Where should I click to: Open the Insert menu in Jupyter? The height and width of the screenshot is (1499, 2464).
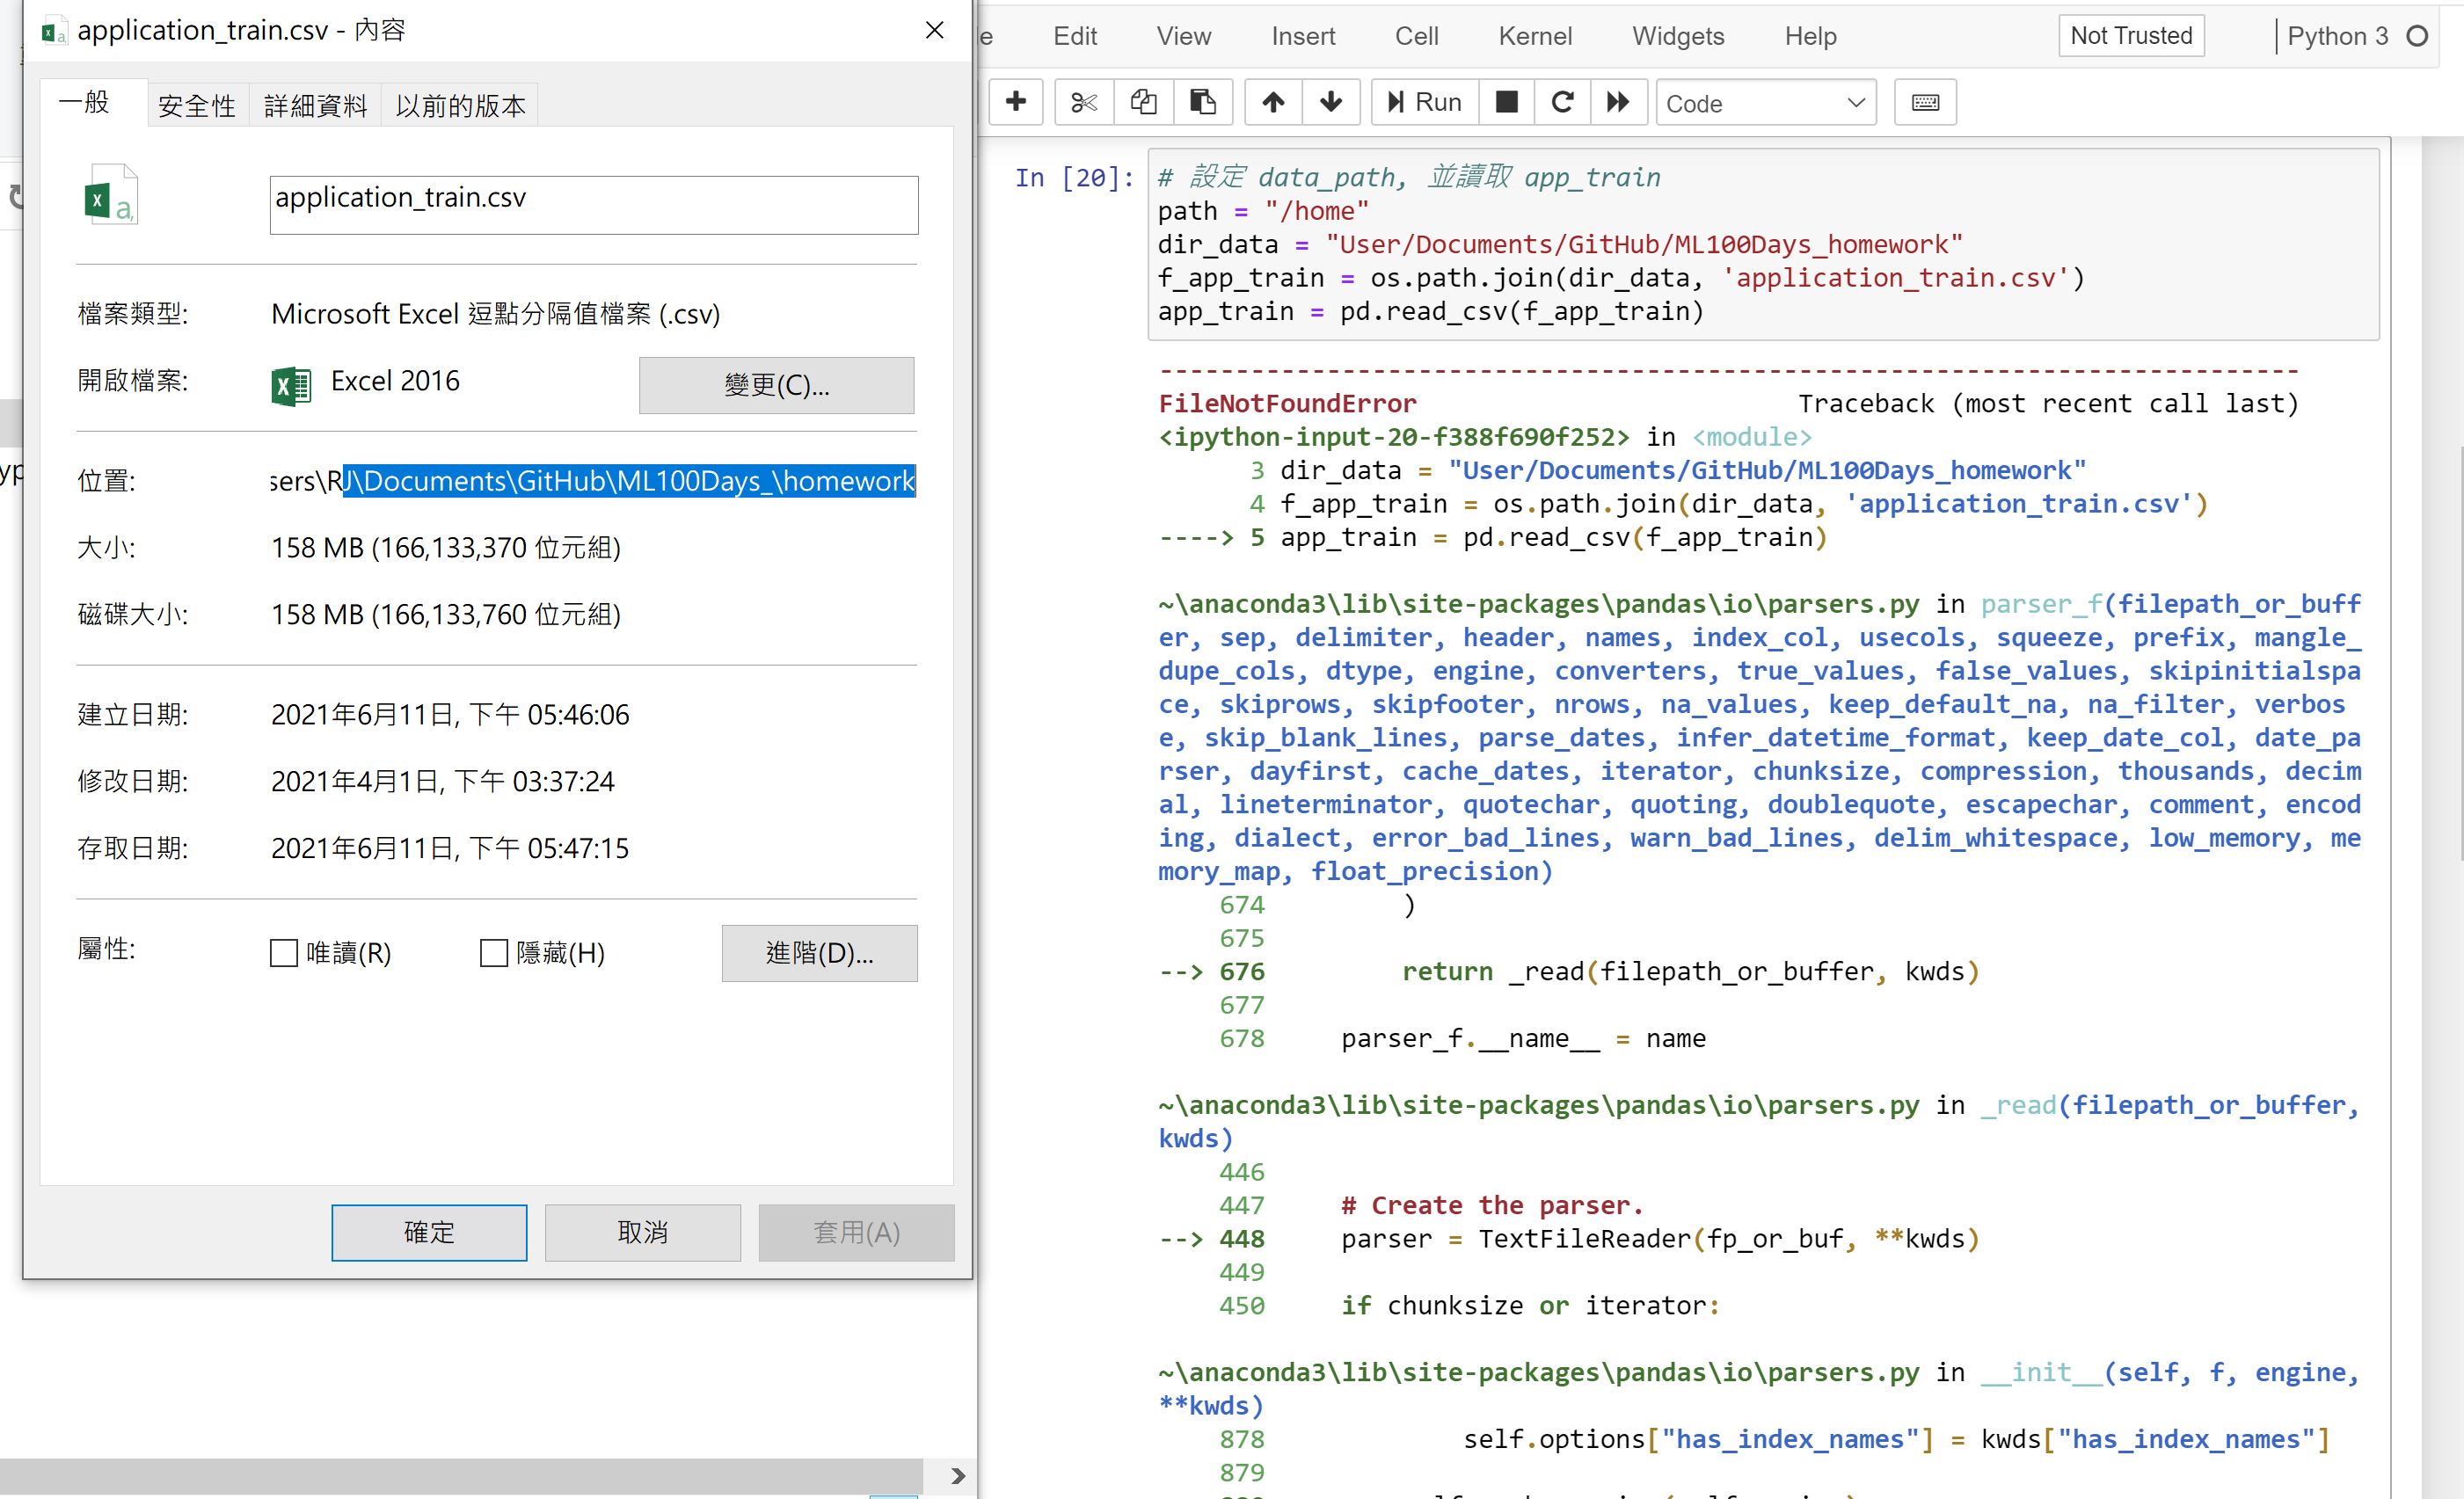(1303, 37)
